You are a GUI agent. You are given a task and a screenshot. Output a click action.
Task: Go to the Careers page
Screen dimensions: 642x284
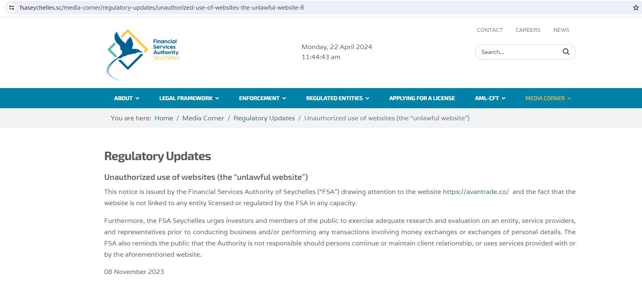[528, 30]
